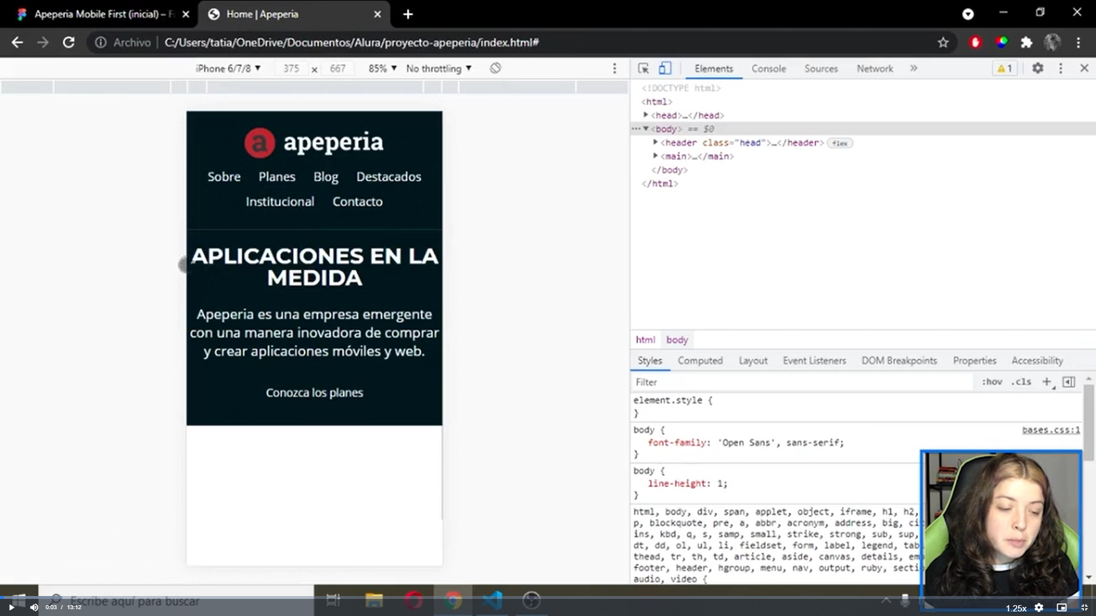This screenshot has width=1096, height=616.
Task: Click the Institucional nav link
Action: [x=280, y=201]
